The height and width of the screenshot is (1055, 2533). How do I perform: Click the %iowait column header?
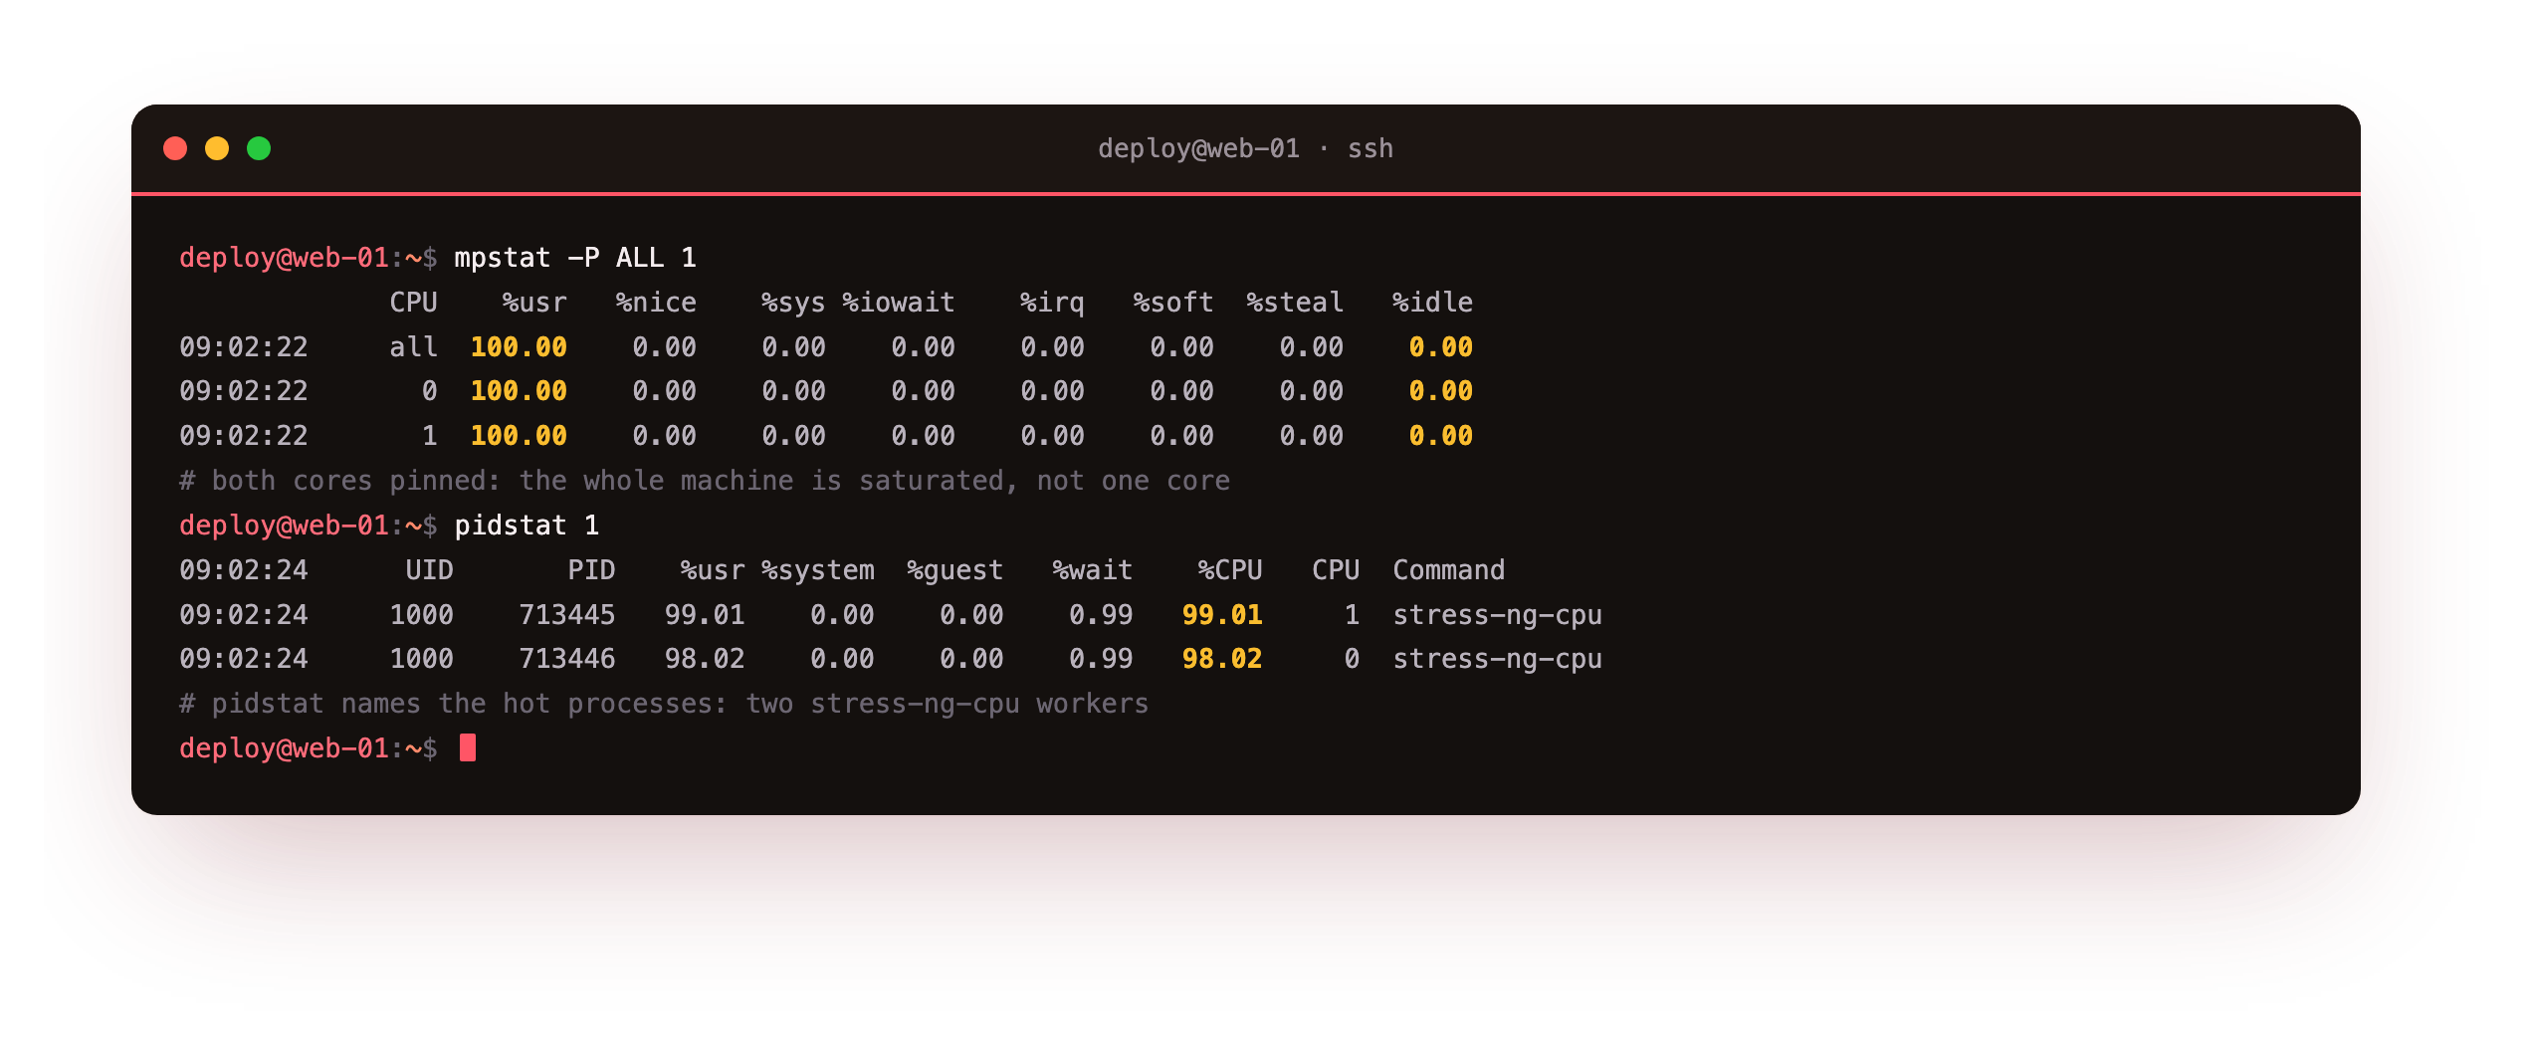coord(899,303)
